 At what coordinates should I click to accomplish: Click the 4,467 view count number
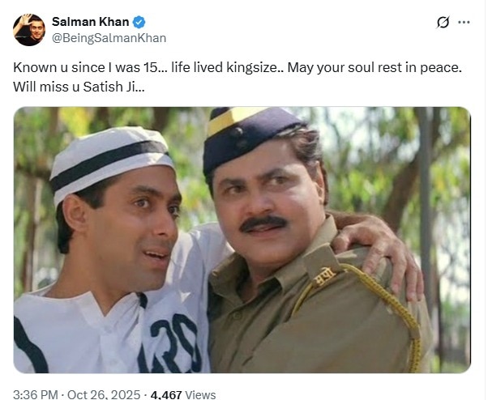[x=165, y=394]
